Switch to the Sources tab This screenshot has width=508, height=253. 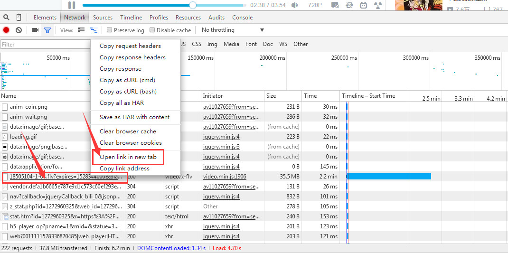[x=103, y=18]
